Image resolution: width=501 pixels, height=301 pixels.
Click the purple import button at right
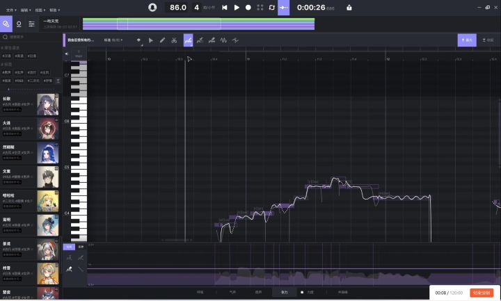(x=467, y=40)
